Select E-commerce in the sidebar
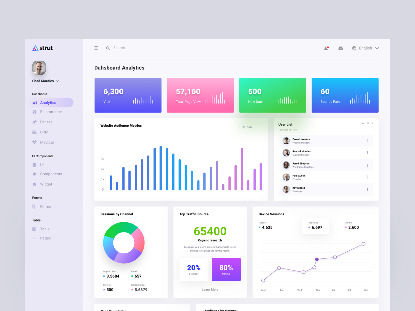The width and height of the screenshot is (415, 311). [51, 112]
